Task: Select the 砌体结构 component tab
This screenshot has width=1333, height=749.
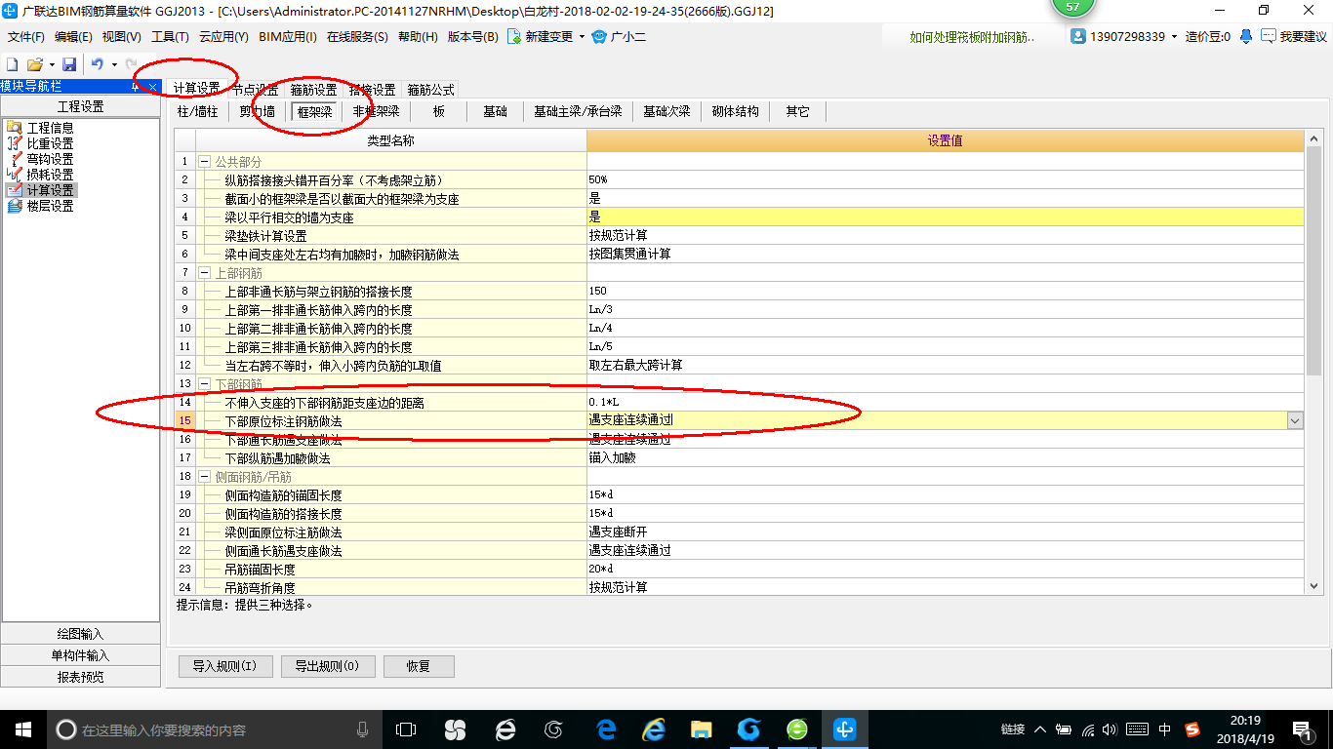Action: (735, 111)
